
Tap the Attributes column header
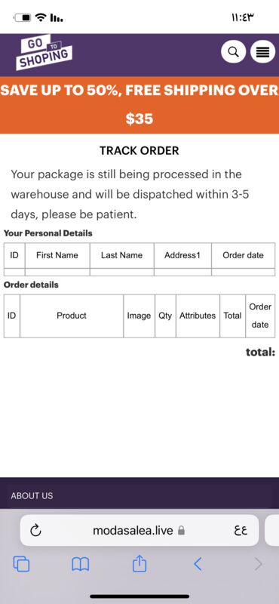(x=198, y=316)
